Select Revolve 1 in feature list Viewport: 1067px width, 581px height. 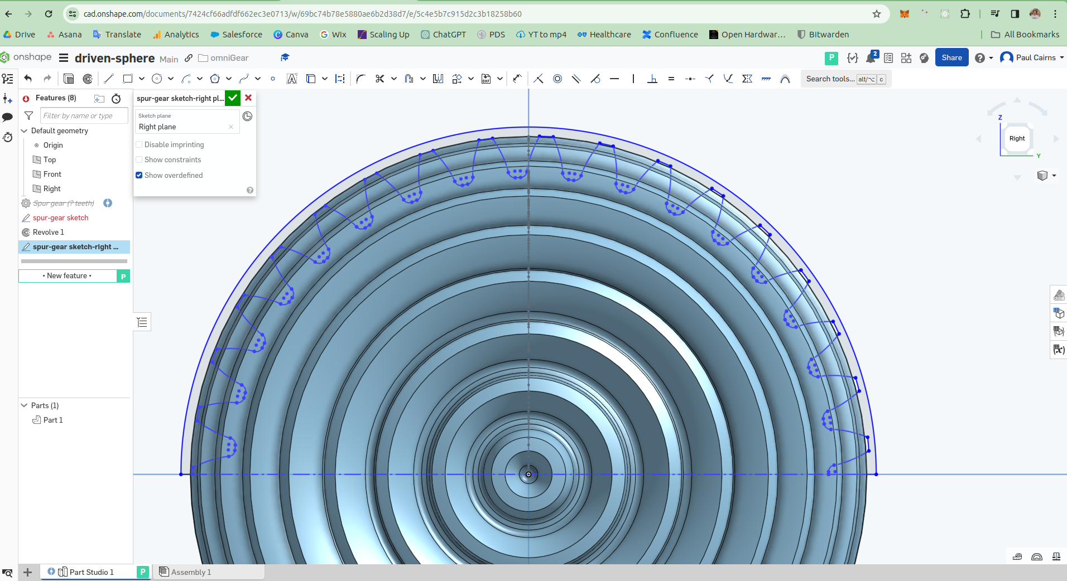point(48,232)
